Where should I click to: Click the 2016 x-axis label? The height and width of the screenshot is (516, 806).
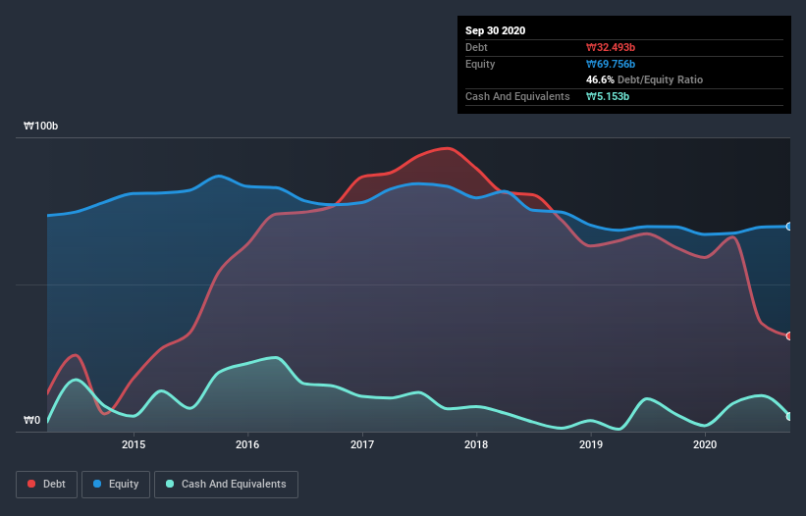coord(247,444)
